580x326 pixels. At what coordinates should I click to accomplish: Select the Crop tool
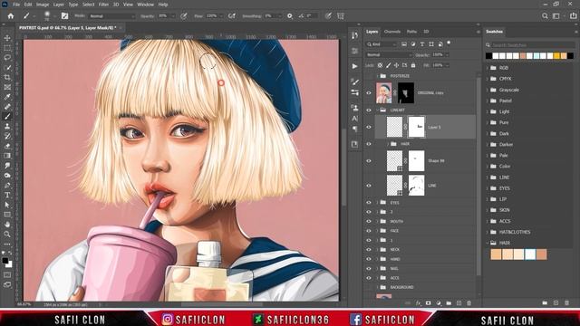point(7,77)
